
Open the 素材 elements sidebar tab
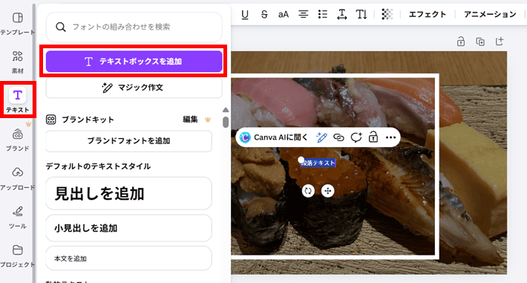[x=18, y=62]
